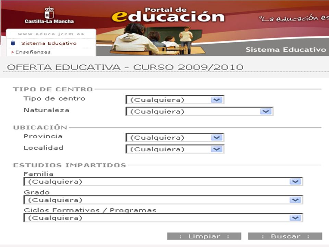Click the Tipo de centro field label

coord(54,99)
